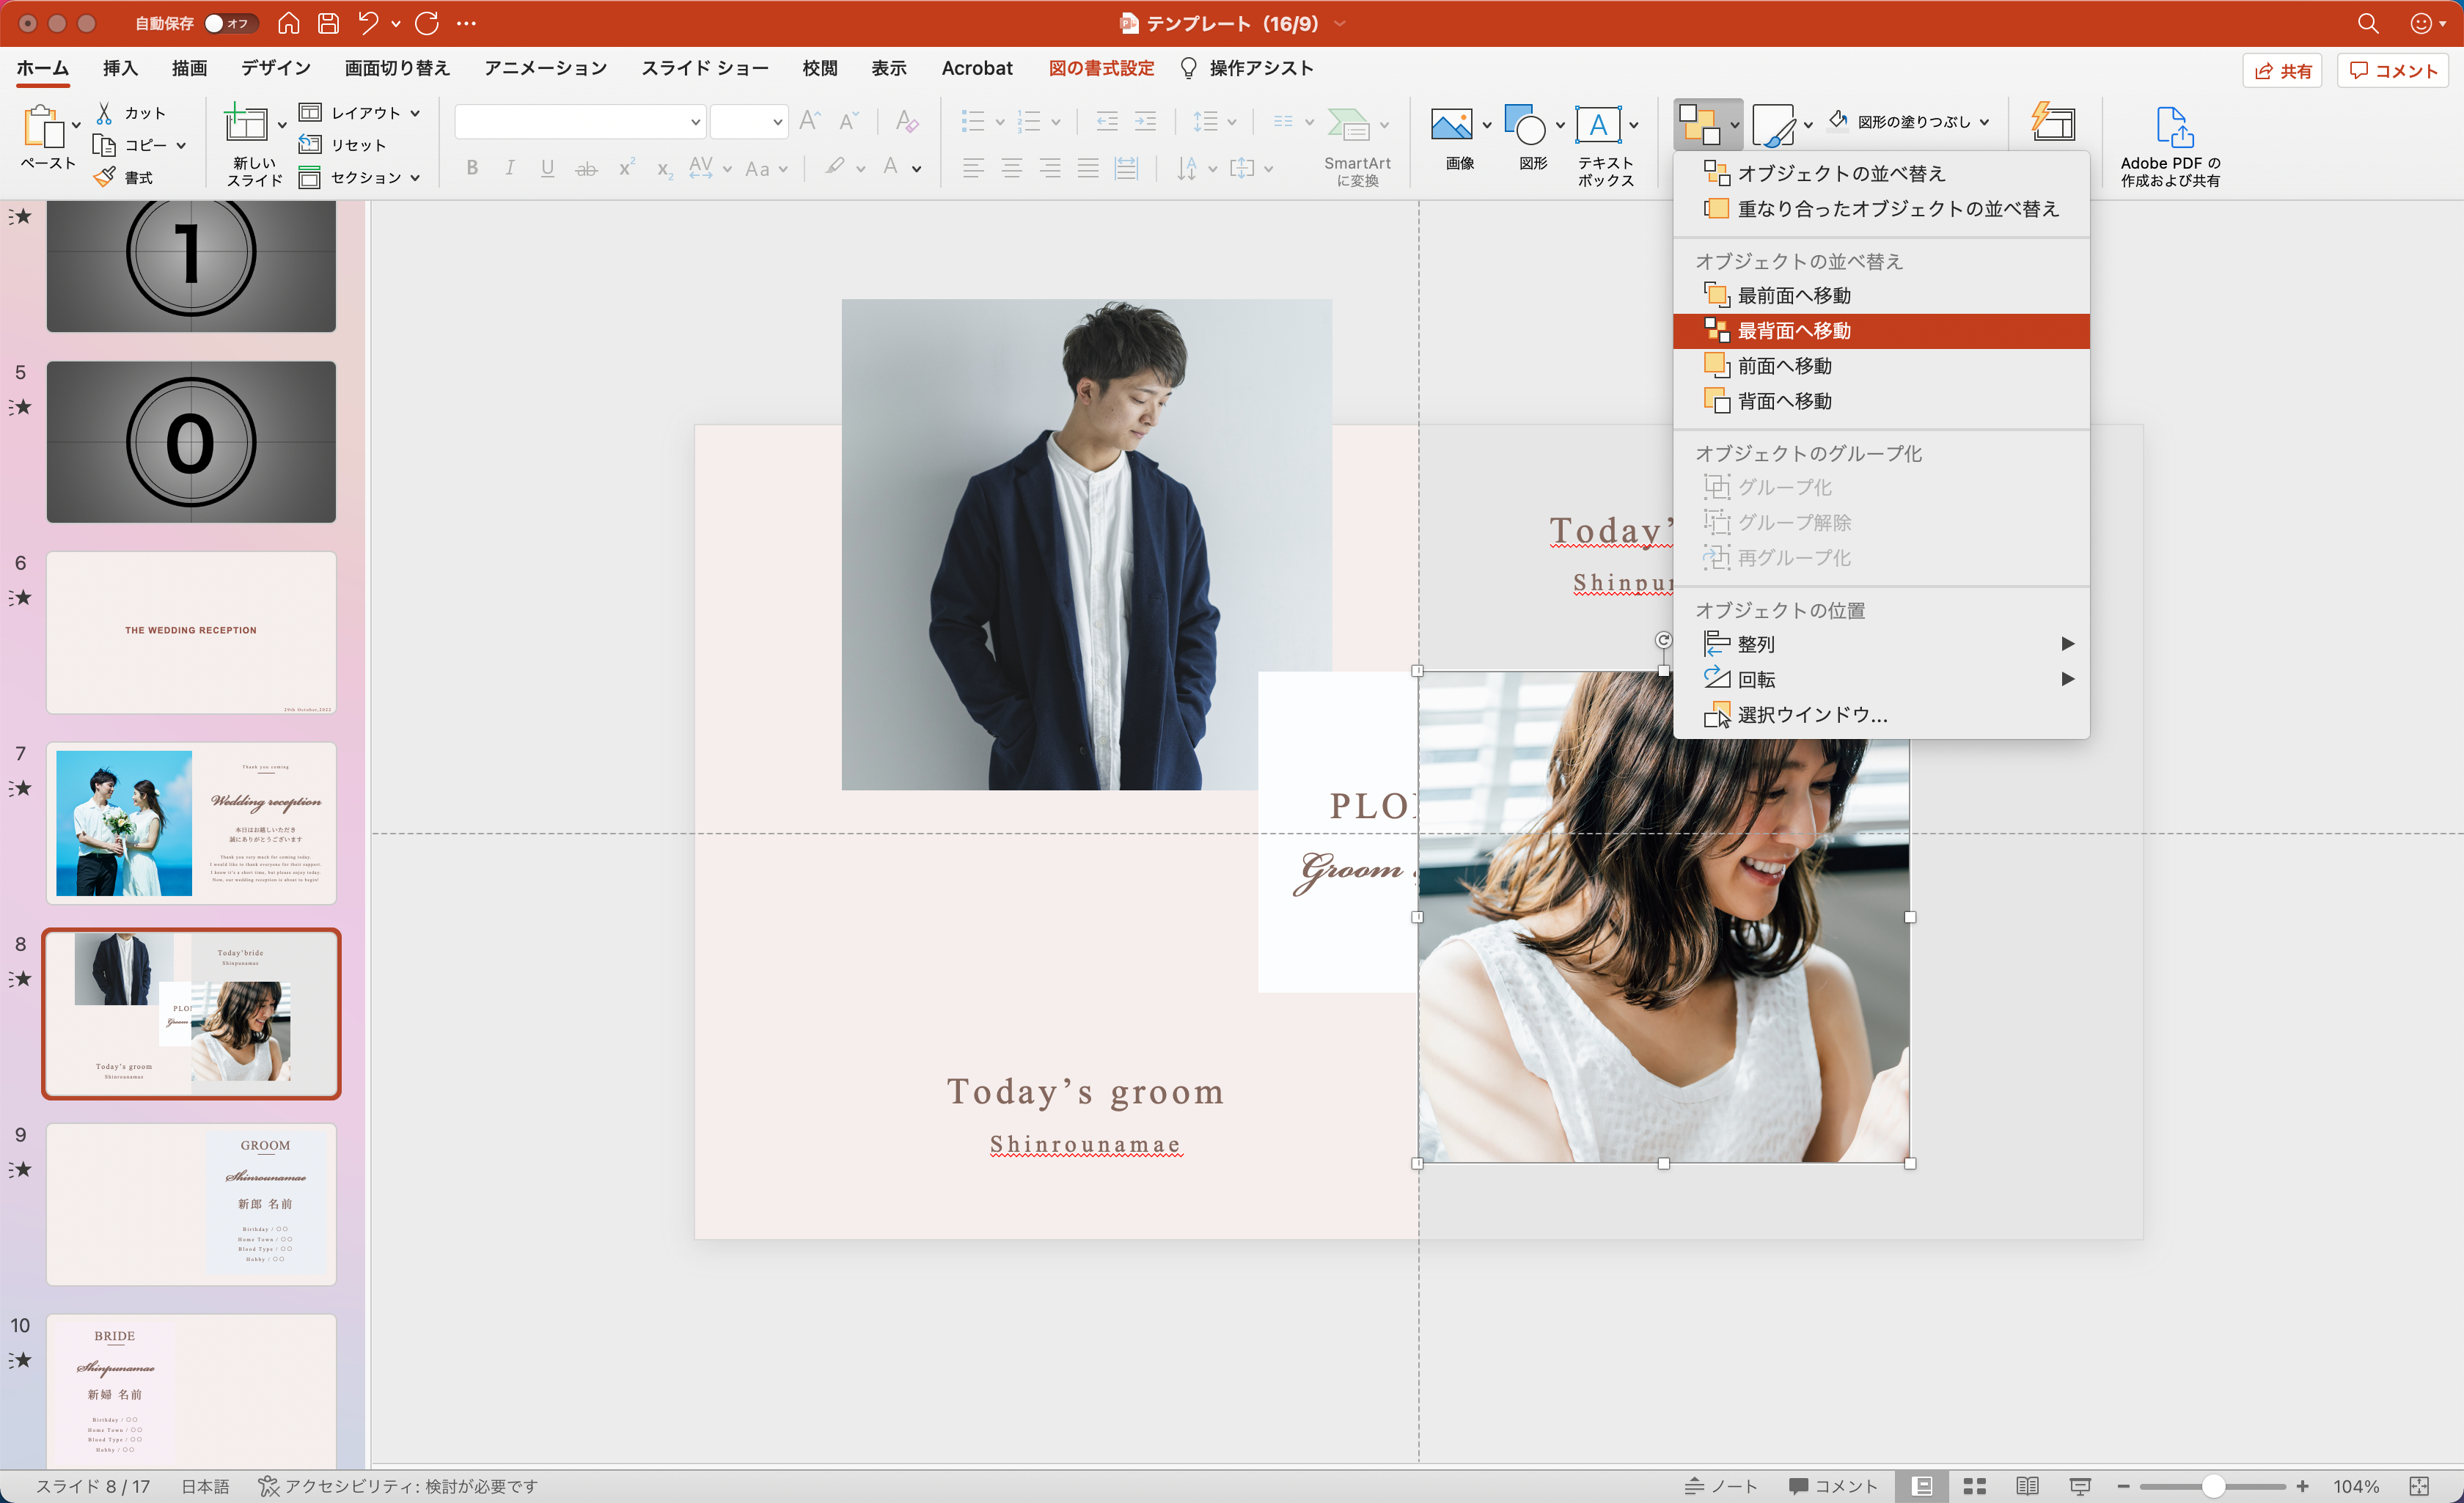Click the Cut scissors icon

[x=104, y=112]
